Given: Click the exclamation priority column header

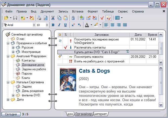Looking at the screenshot, I should [x=71, y=35].
